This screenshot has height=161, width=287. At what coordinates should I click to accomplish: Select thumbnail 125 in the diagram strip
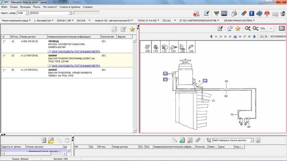[x=173, y=47]
